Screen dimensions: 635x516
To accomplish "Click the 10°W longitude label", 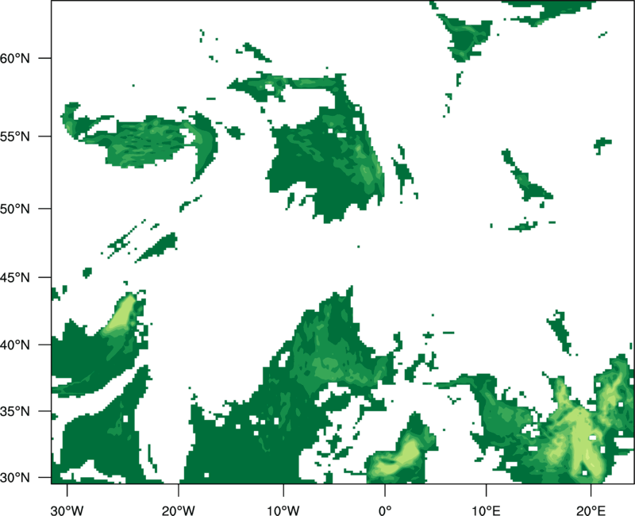I will [283, 510].
